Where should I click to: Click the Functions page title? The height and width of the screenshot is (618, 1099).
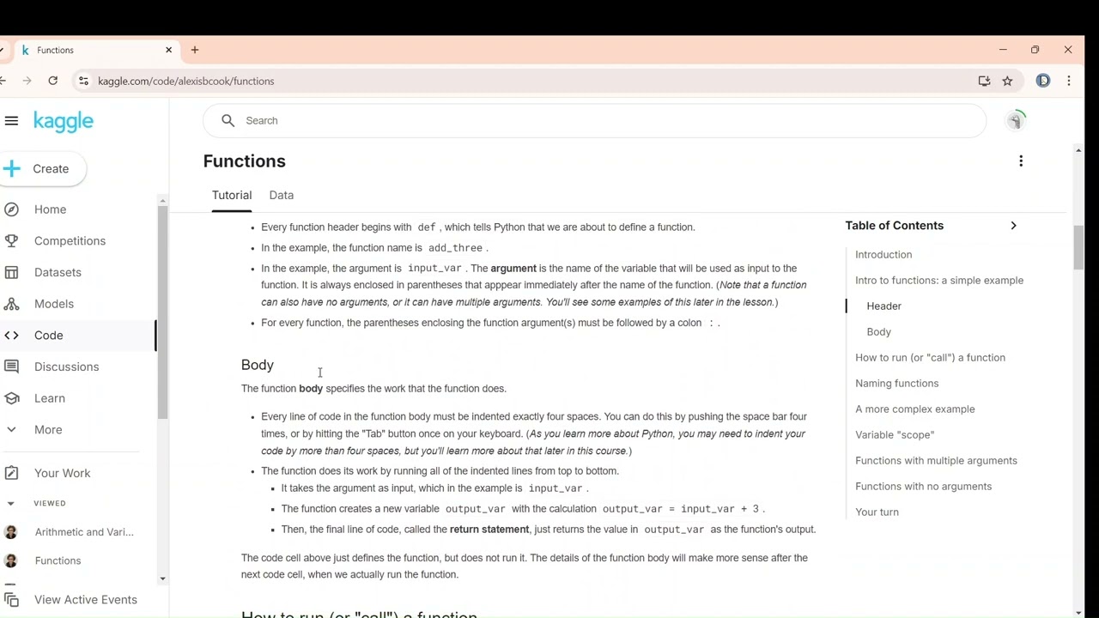point(245,161)
